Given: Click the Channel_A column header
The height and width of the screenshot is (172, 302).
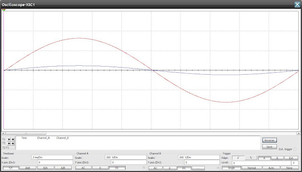Looking at the screenshot, I should 43,138.
